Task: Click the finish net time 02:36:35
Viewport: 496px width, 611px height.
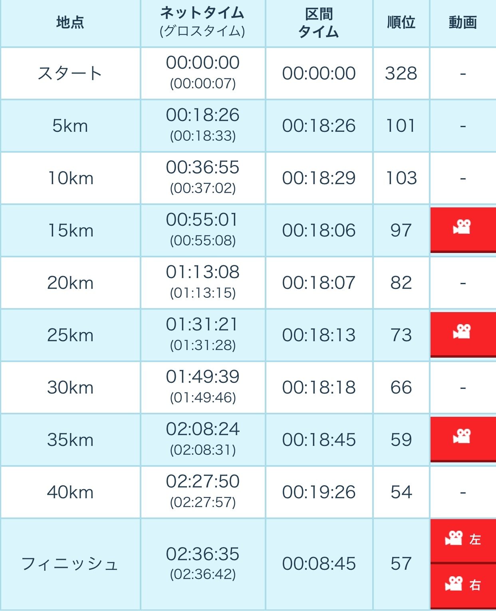Action: click(x=202, y=554)
